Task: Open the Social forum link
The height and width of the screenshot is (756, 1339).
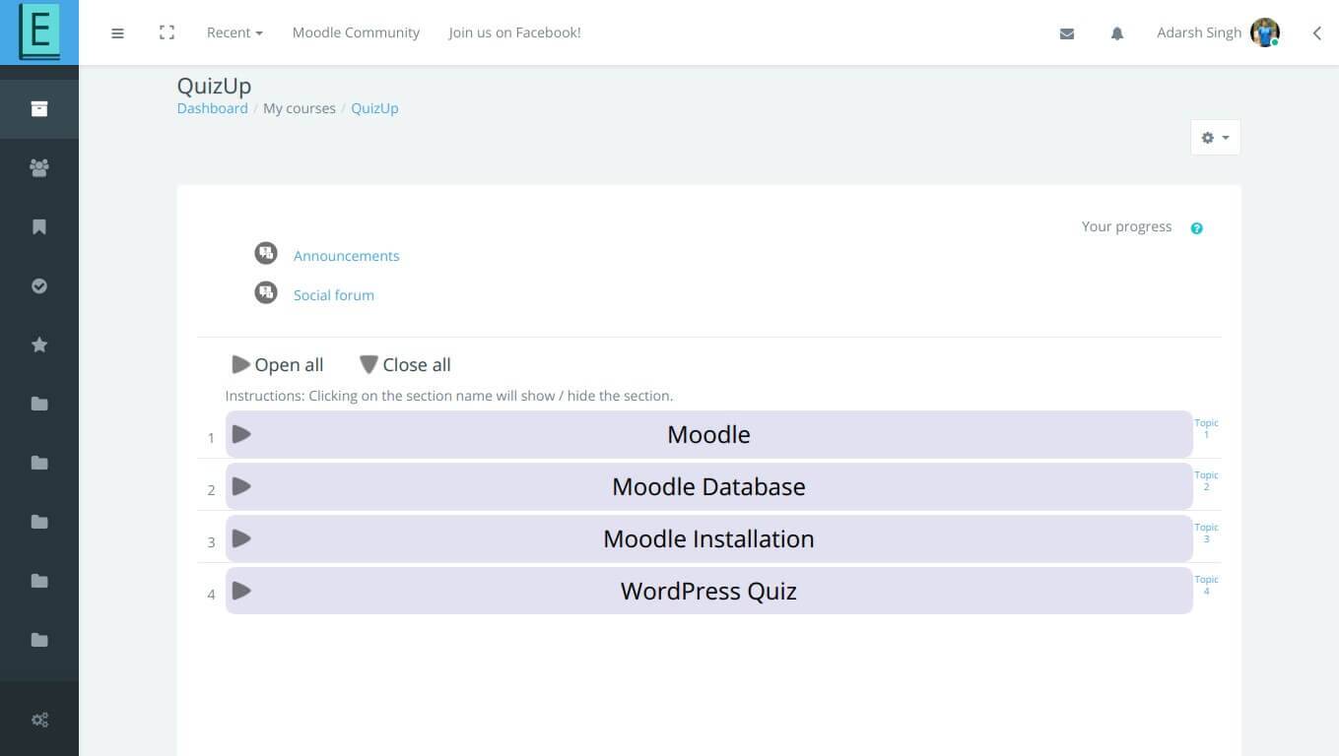Action: (x=333, y=295)
